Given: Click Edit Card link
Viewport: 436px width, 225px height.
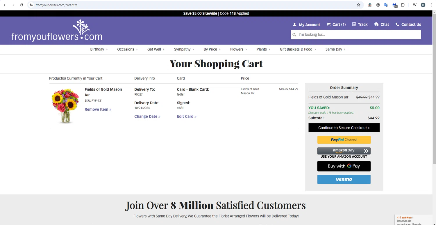Looking at the screenshot, I should (187, 116).
